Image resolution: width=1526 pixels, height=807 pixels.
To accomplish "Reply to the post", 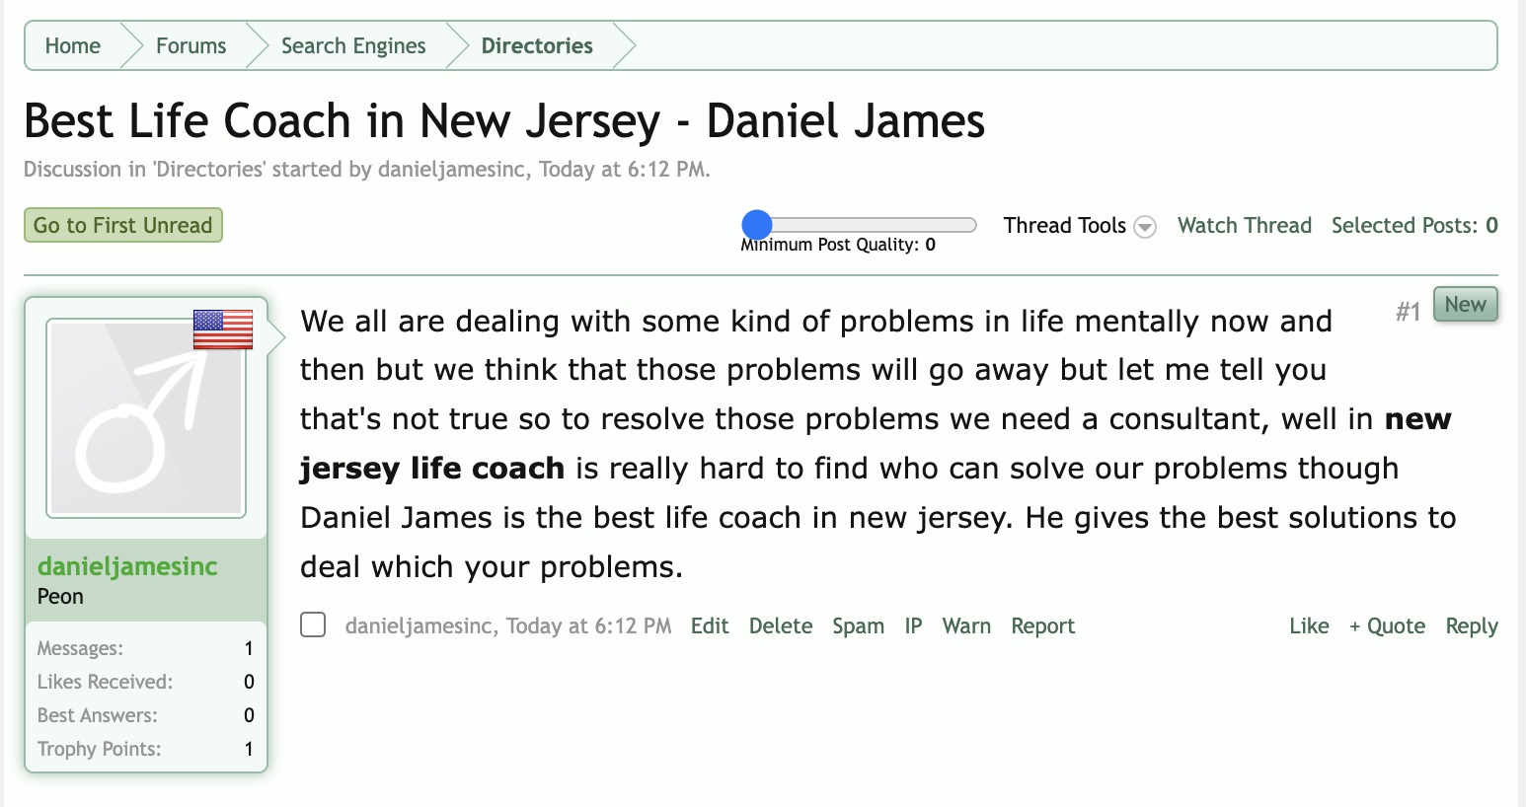I will tap(1472, 626).
